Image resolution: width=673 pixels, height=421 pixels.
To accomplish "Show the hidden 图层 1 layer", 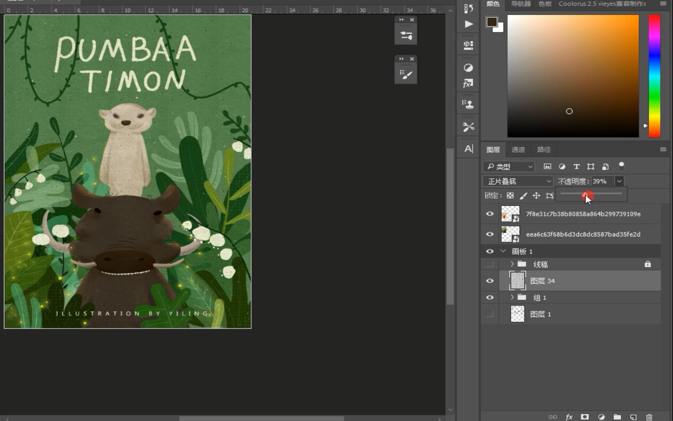I will 489,314.
